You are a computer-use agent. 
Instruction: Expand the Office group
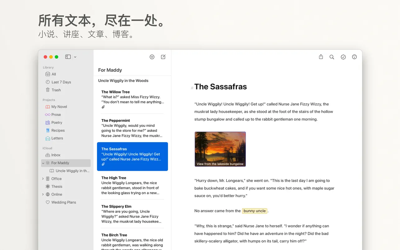[43, 178]
